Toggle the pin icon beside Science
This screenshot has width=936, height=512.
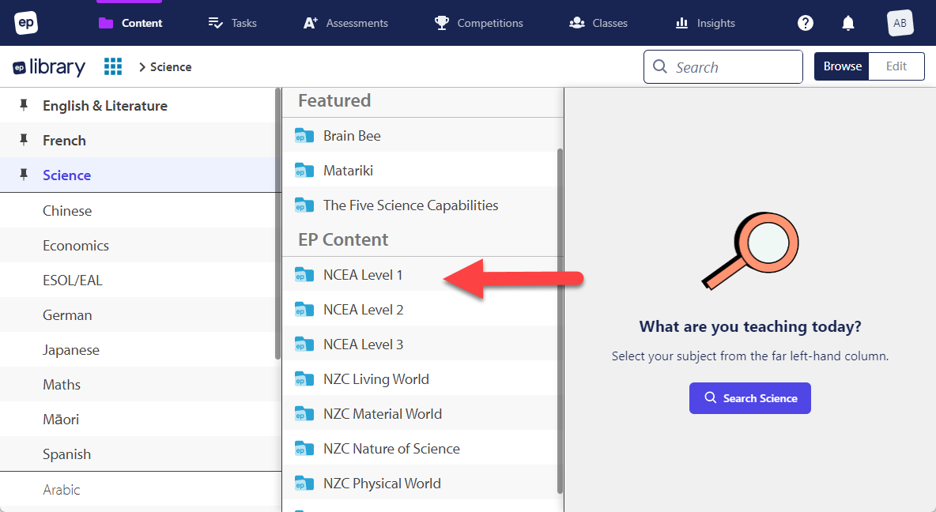pyautogui.click(x=24, y=175)
